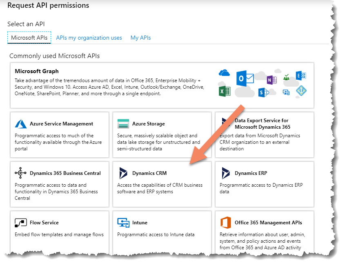Image resolution: width=345 pixels, height=266 pixels.
Task: Click the Dynamics CRM logo icon
Action: point(123,173)
